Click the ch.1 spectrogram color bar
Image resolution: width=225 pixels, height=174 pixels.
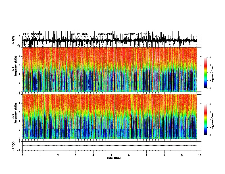click(206, 73)
